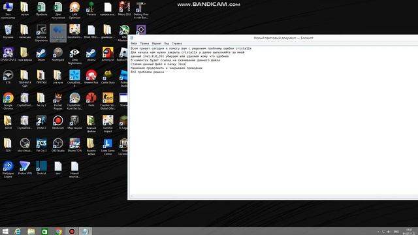Select the Far Cry 3 desktop shortcut

tap(41, 145)
